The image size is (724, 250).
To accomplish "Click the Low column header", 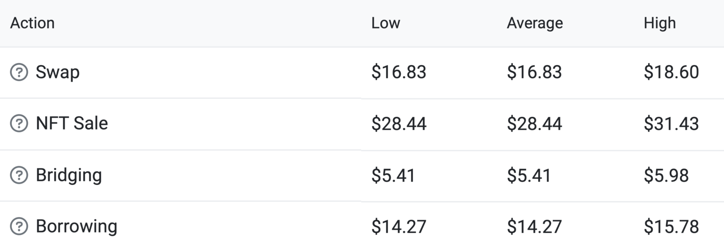I will pyautogui.click(x=386, y=23).
